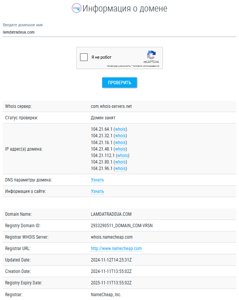Open whois link for 104.21.80.1

click(x=120, y=162)
